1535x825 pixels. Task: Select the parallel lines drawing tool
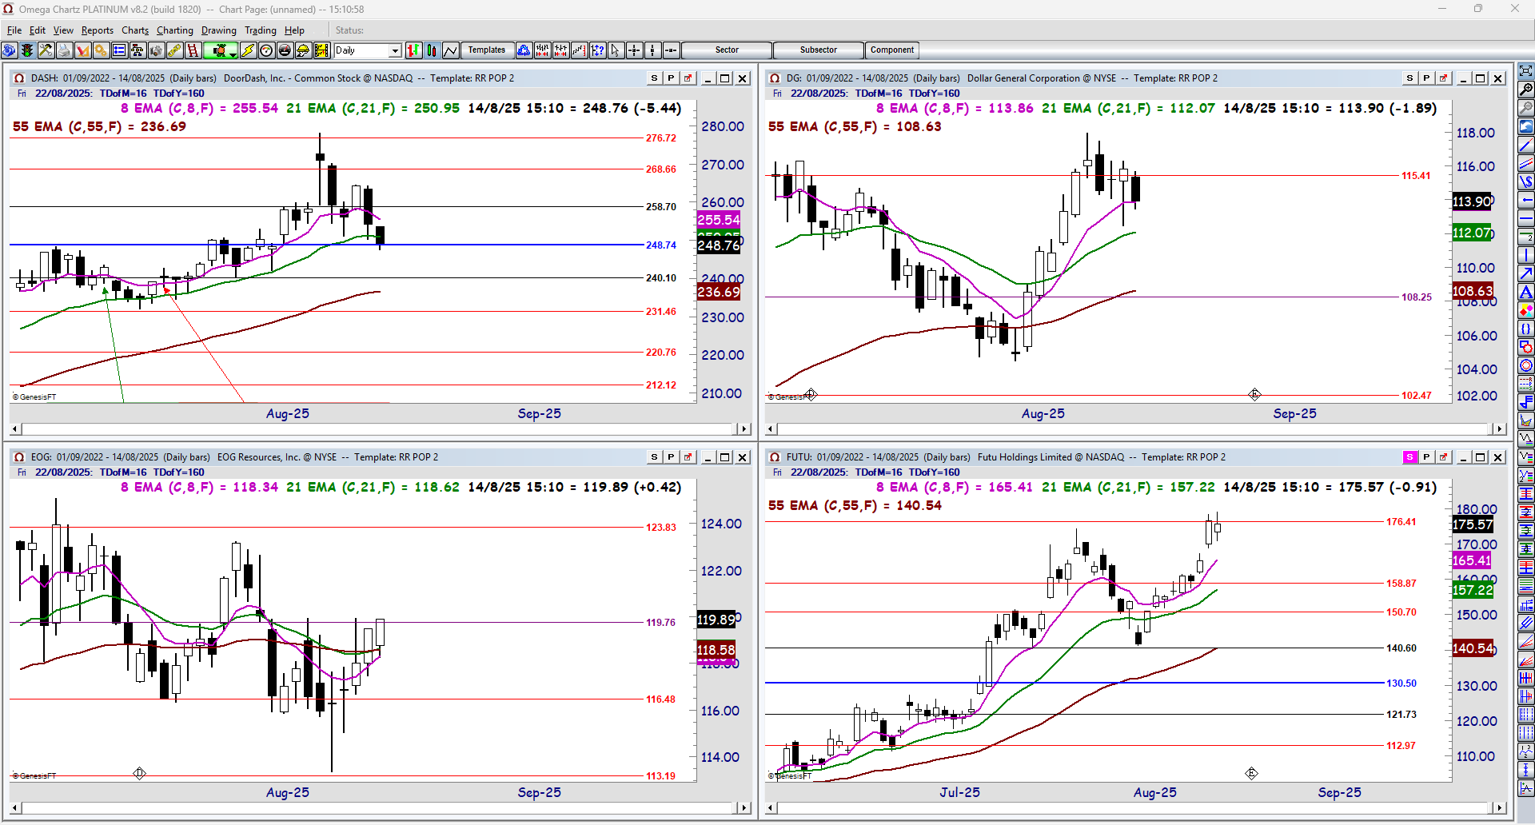click(x=1526, y=164)
